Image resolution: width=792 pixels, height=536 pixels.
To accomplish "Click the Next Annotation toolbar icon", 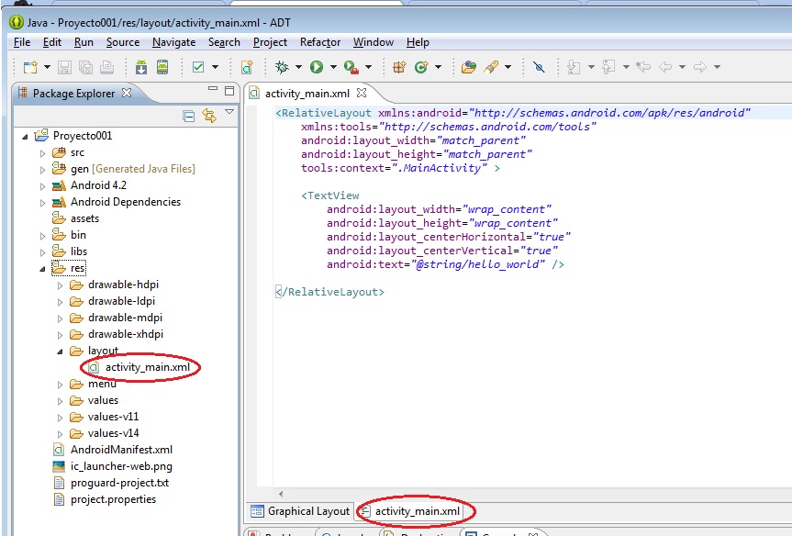I will tap(574, 67).
